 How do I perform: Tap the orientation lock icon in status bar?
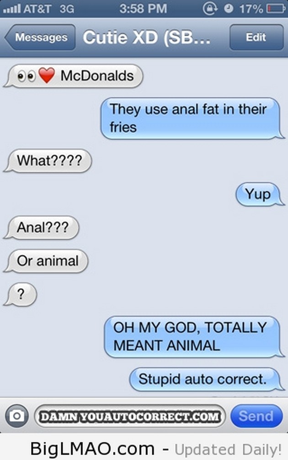coord(210,9)
